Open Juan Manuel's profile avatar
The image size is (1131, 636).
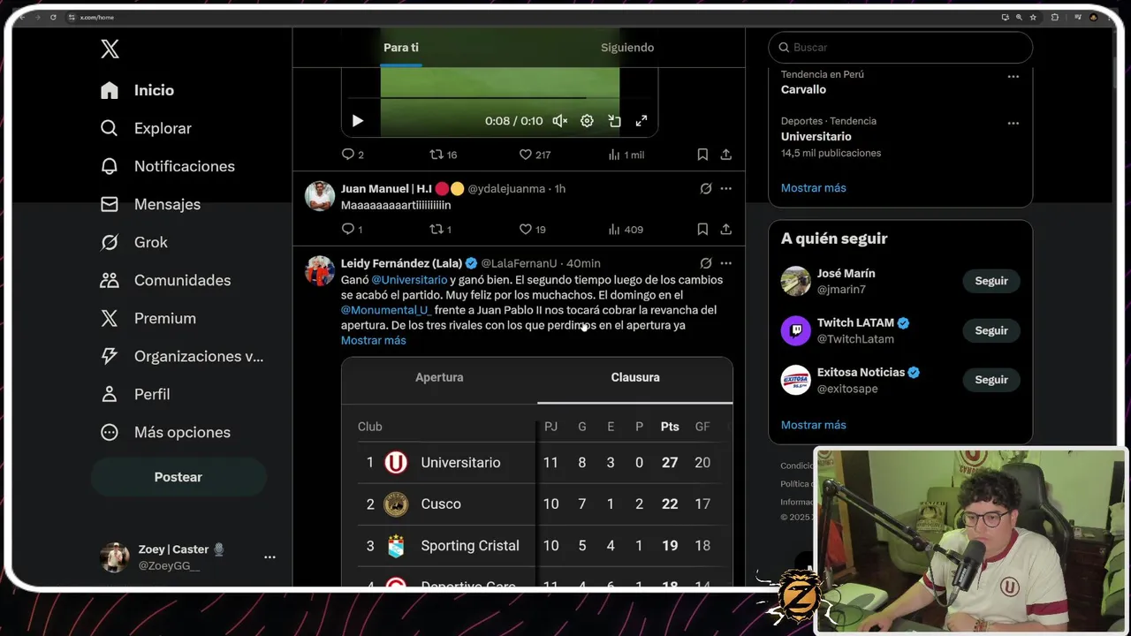click(320, 196)
